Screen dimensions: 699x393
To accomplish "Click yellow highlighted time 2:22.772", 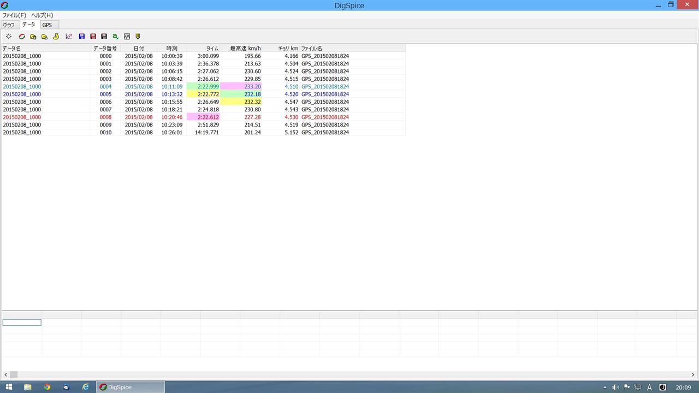I will click(203, 94).
